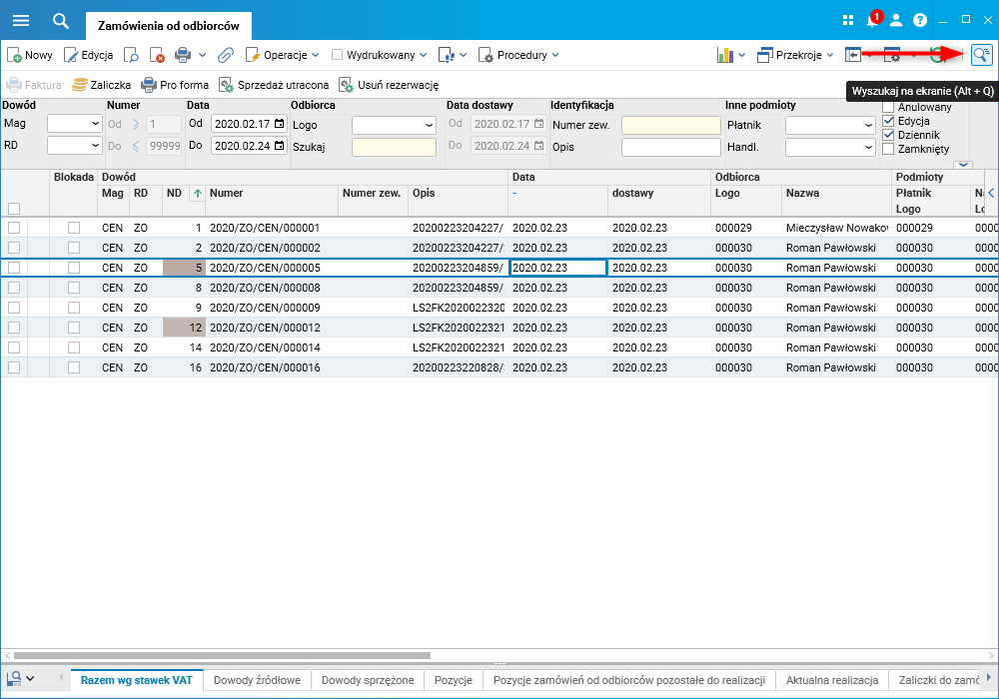
Task: Open the notifications bell with red badge
Action: pyautogui.click(x=872, y=20)
